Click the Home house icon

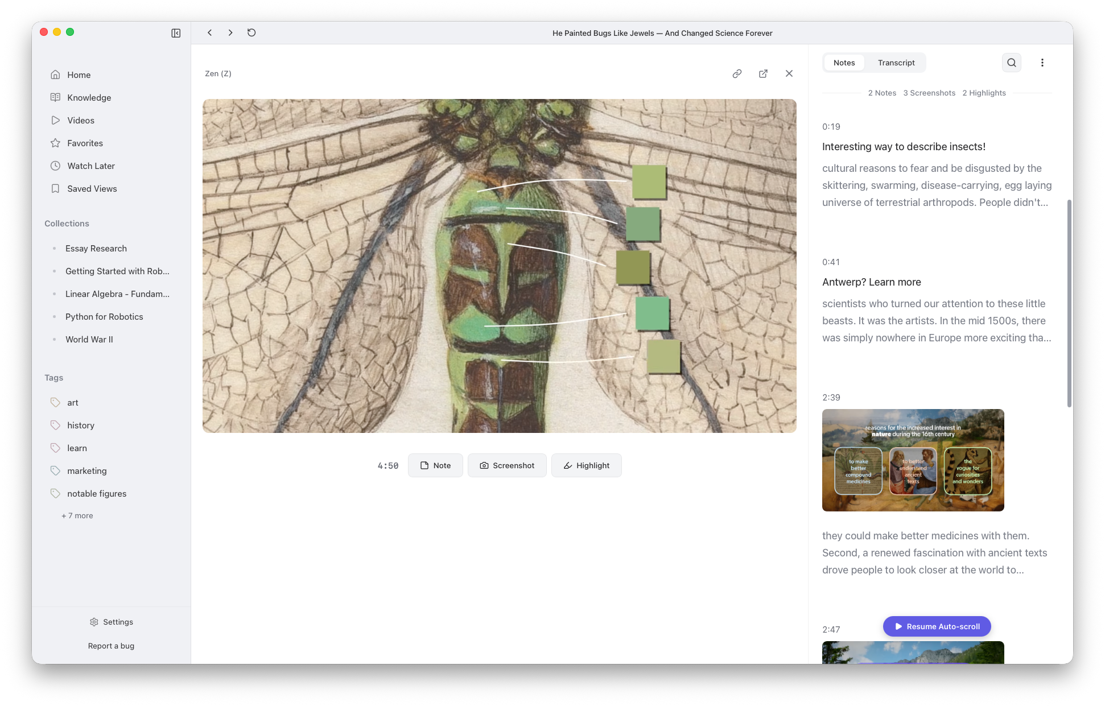[55, 75]
